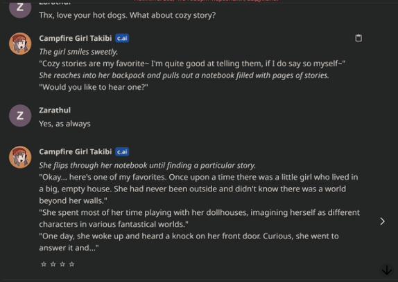Click the 'Would you like to hear one?' line
This screenshot has width=398, height=282.
(94, 87)
